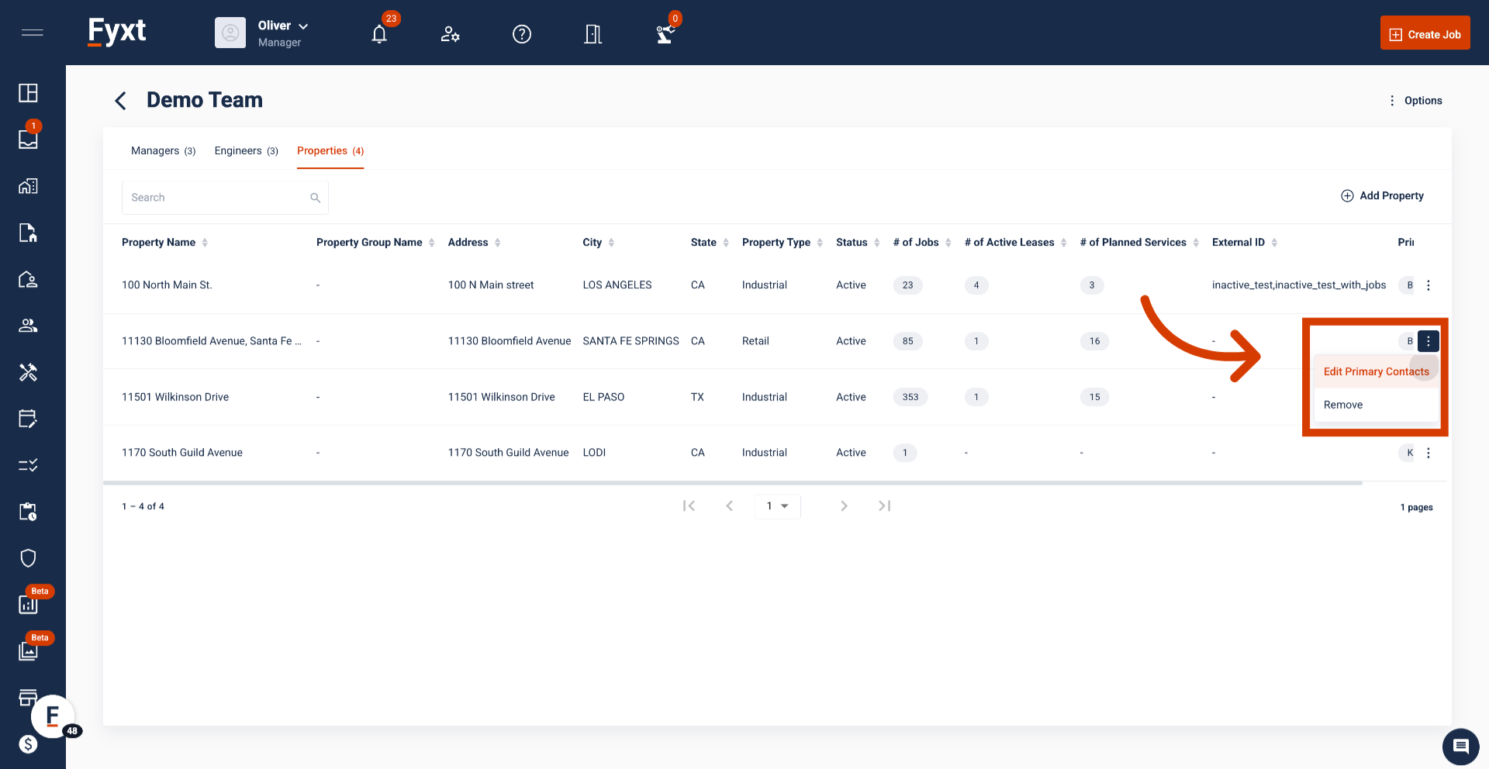Select the Properties tab

coord(330,150)
